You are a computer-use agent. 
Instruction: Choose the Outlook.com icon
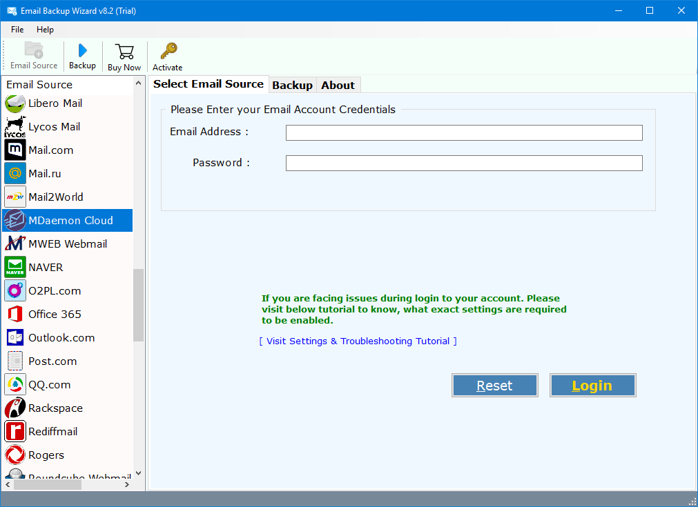tap(14, 338)
